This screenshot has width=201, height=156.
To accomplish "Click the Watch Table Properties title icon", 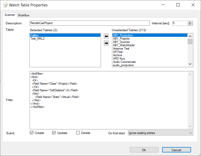I will 5,5.
